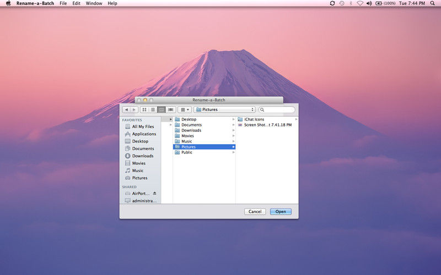Open the Pictures location pop-up menu
The image size is (441, 275).
coord(224,109)
